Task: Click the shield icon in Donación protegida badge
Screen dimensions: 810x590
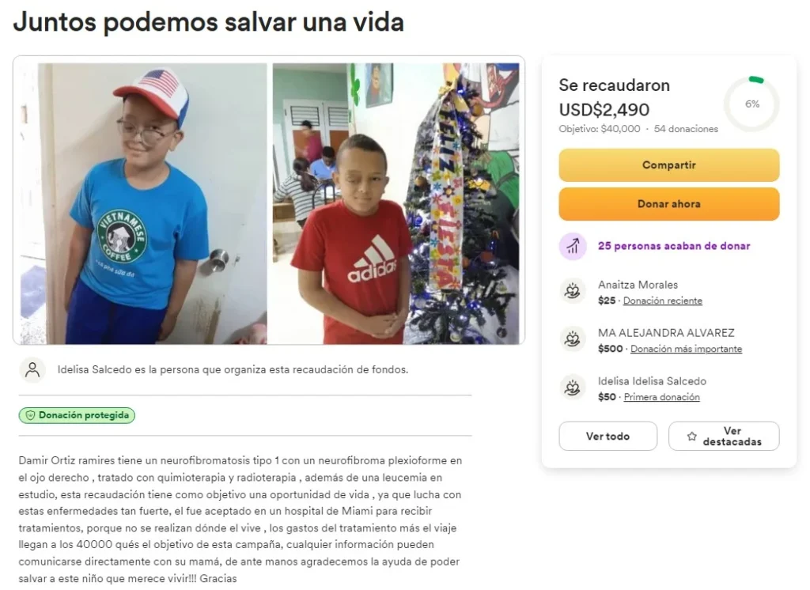Action: pyautogui.click(x=30, y=415)
